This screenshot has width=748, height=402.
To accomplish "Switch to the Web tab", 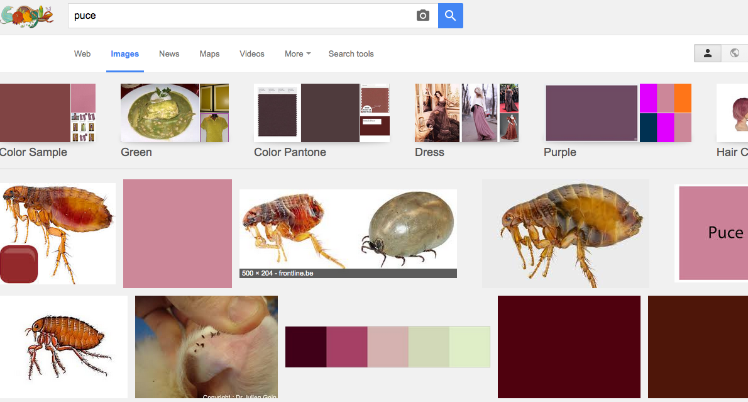I will tap(82, 54).
